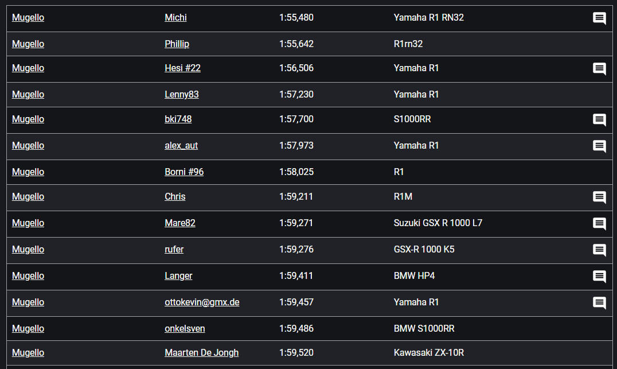Viewport: 617px width, 369px height.
Task: Click the Mare82 rider name
Action: point(179,223)
